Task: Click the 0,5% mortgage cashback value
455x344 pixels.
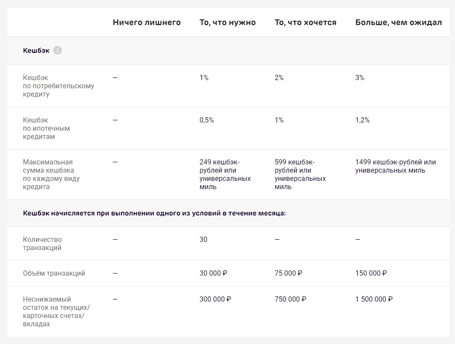Action: point(207,120)
